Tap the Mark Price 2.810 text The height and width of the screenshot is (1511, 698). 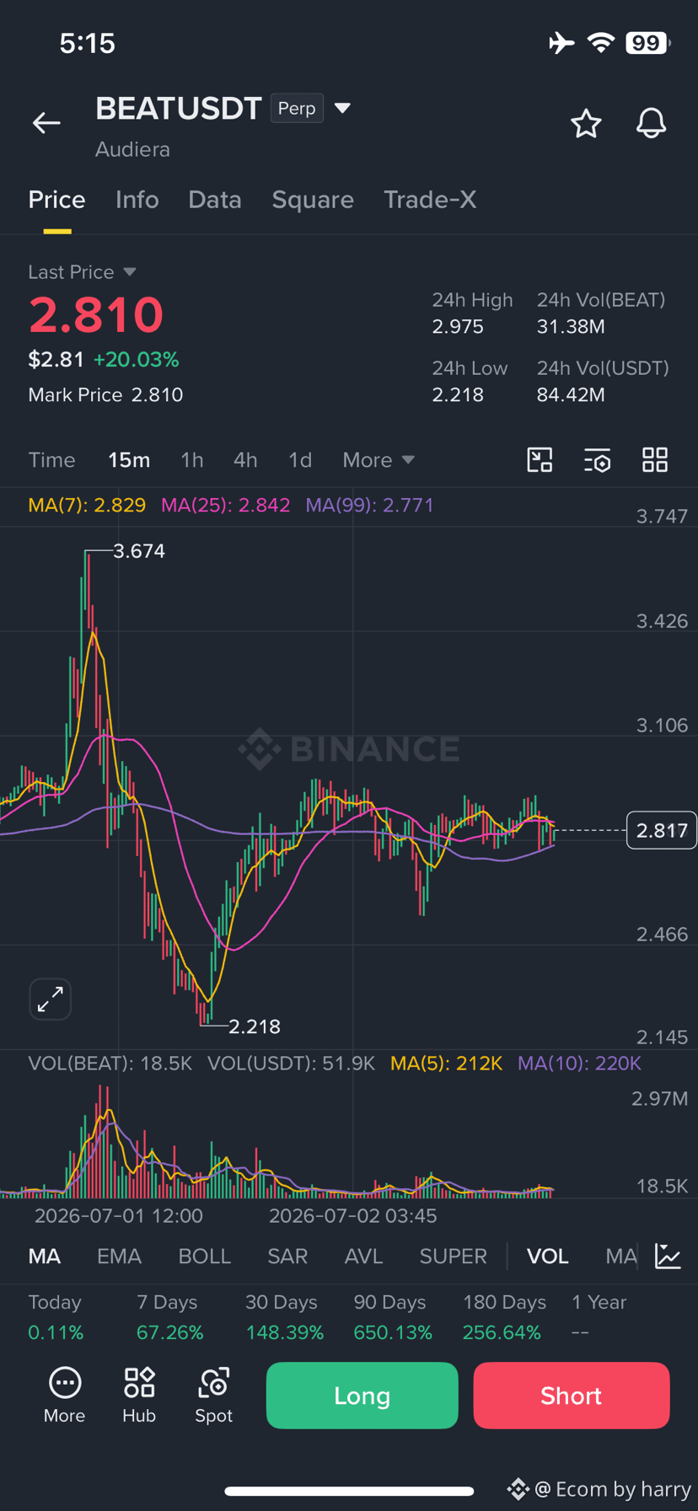[x=105, y=395]
